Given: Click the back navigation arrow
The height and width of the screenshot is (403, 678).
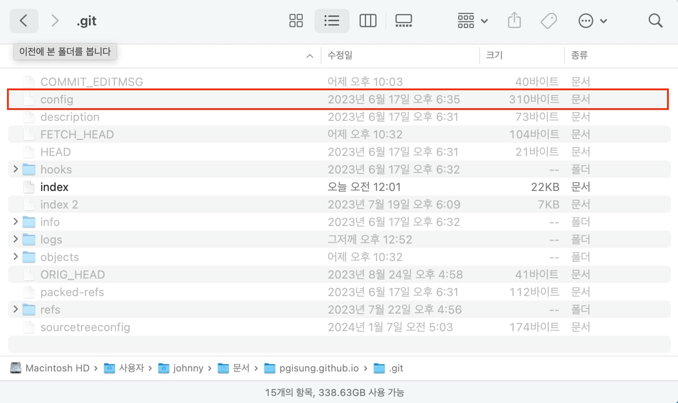Looking at the screenshot, I should tap(24, 21).
